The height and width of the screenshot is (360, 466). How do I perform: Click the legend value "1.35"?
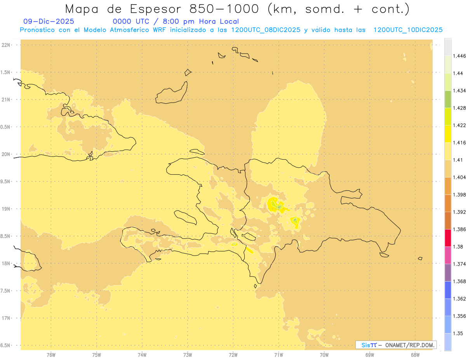(x=458, y=333)
